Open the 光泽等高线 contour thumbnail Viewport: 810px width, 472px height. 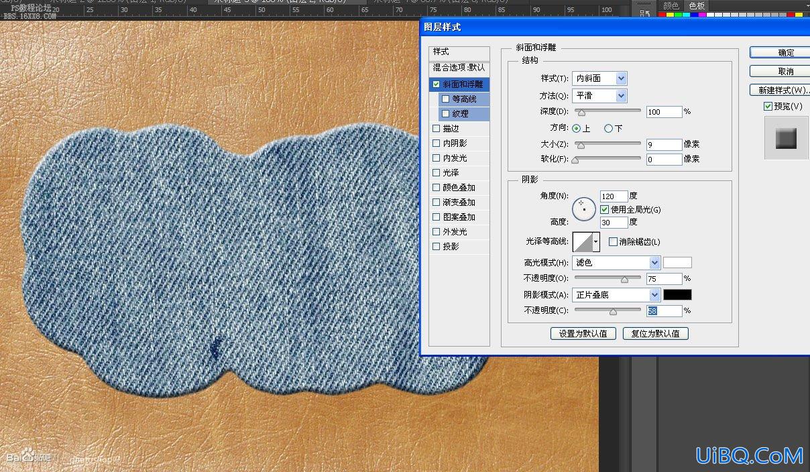point(581,241)
